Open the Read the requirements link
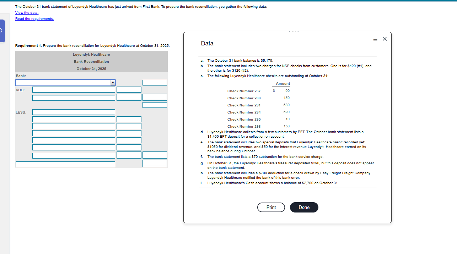The image size is (457, 254). click(34, 19)
